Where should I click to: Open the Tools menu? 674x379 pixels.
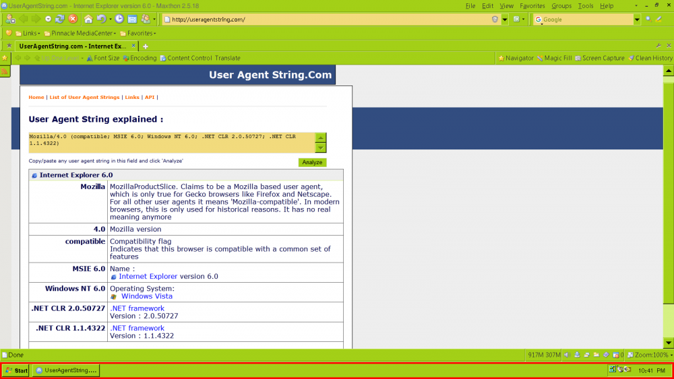tap(586, 6)
